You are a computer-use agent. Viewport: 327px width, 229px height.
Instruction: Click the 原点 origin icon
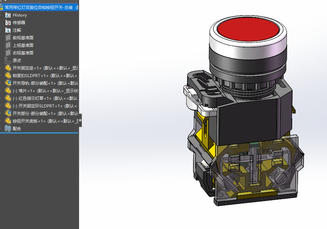click(8, 61)
